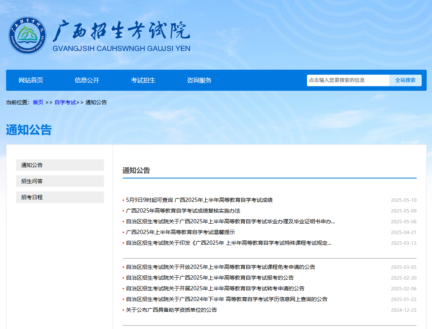Open 招生问答 in the left sidebar
432x329 pixels.
(x=60, y=181)
